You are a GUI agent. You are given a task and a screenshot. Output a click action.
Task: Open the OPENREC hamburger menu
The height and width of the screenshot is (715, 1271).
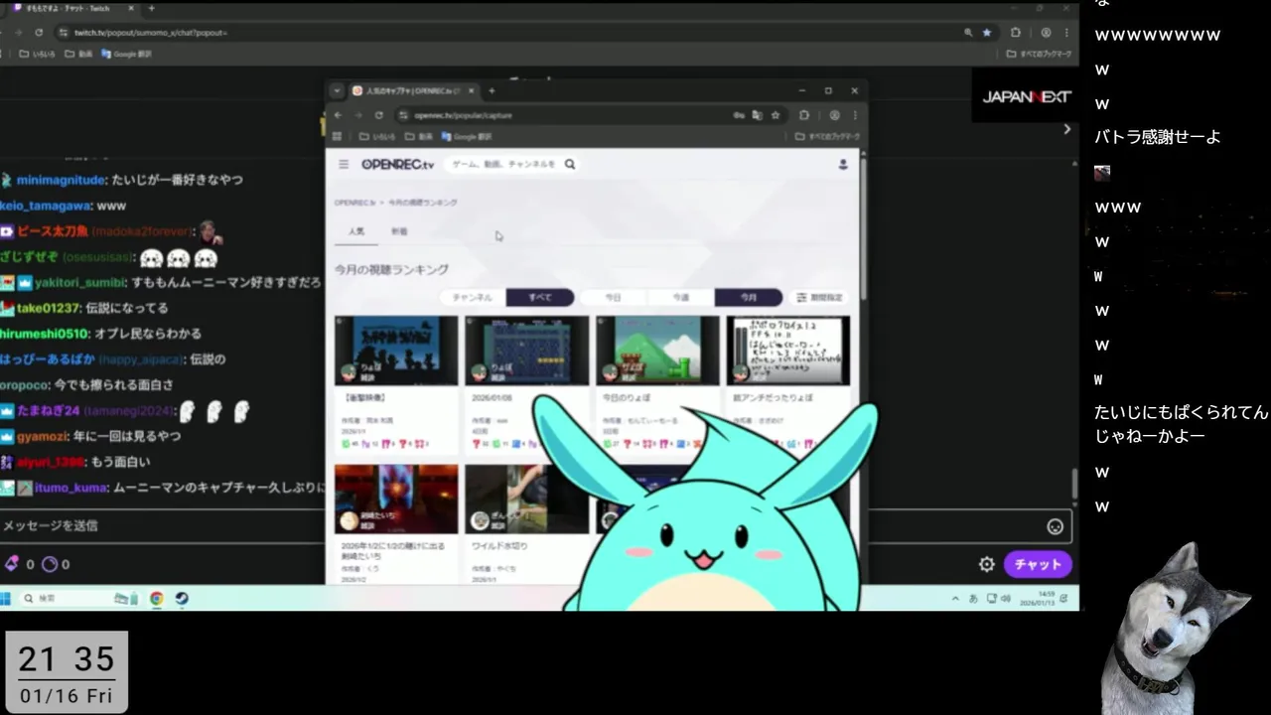coord(344,164)
